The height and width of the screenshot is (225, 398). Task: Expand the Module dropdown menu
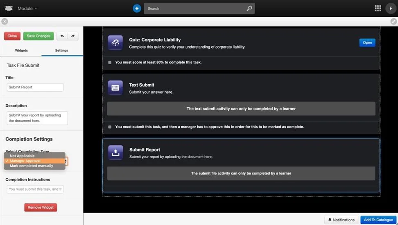tap(27, 8)
